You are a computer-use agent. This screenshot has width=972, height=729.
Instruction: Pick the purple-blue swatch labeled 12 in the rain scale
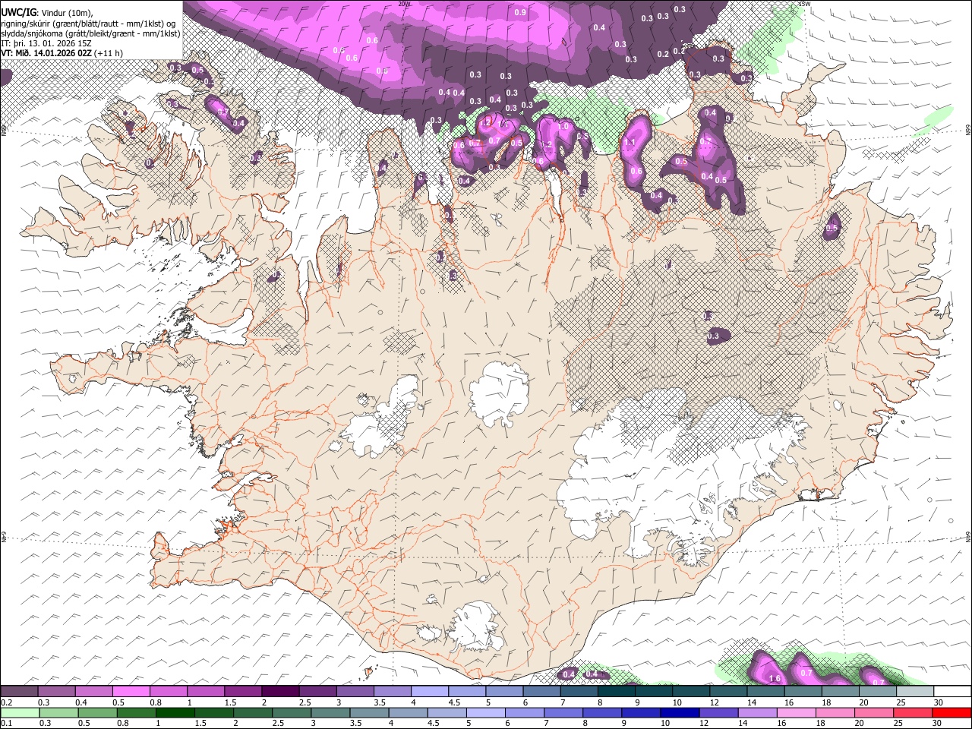click(718, 713)
